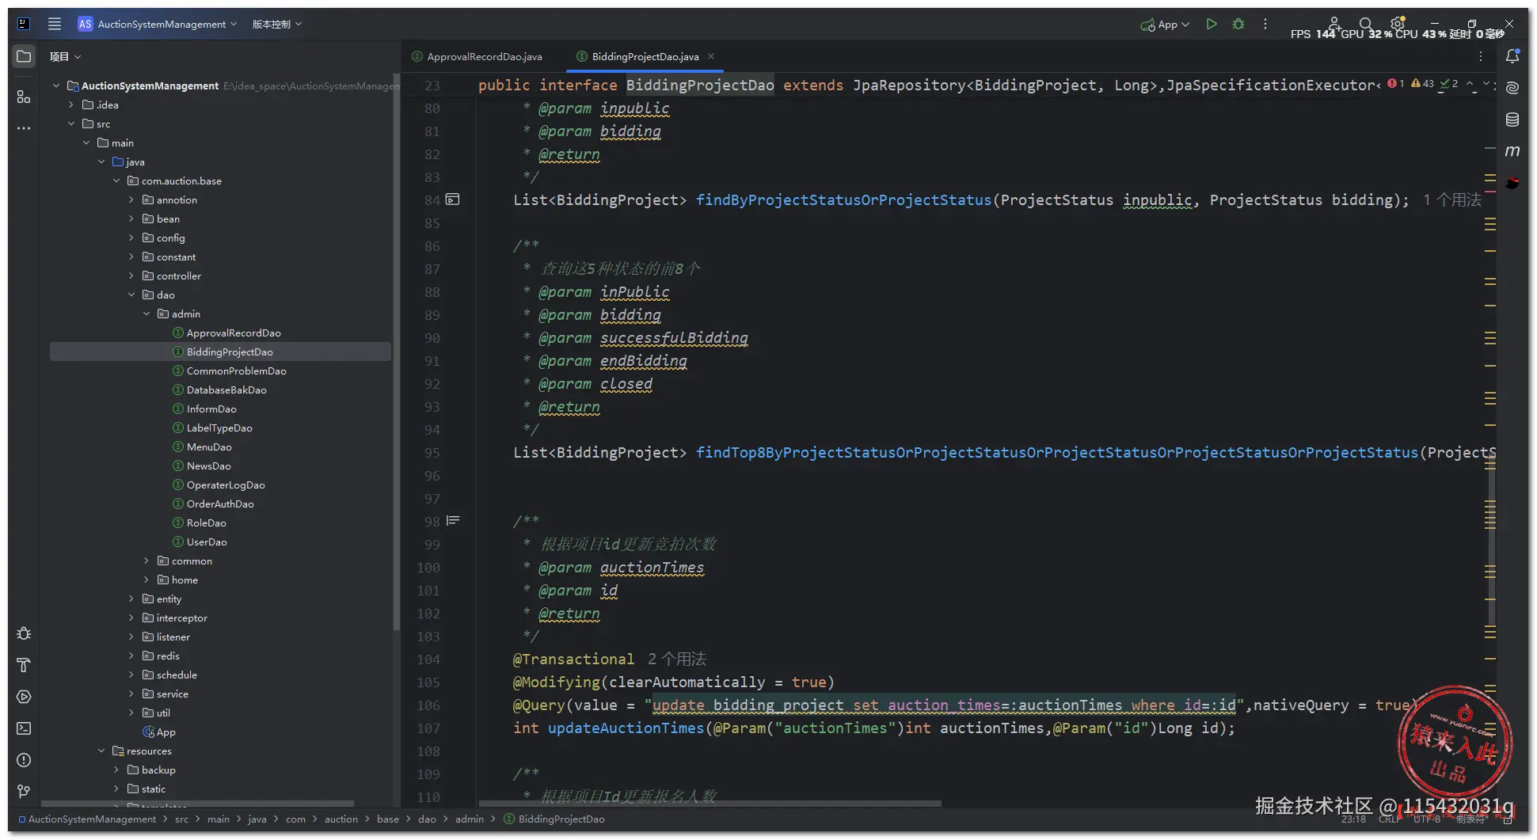
Task: Open Search Everywhere magnifier icon
Action: click(1366, 24)
